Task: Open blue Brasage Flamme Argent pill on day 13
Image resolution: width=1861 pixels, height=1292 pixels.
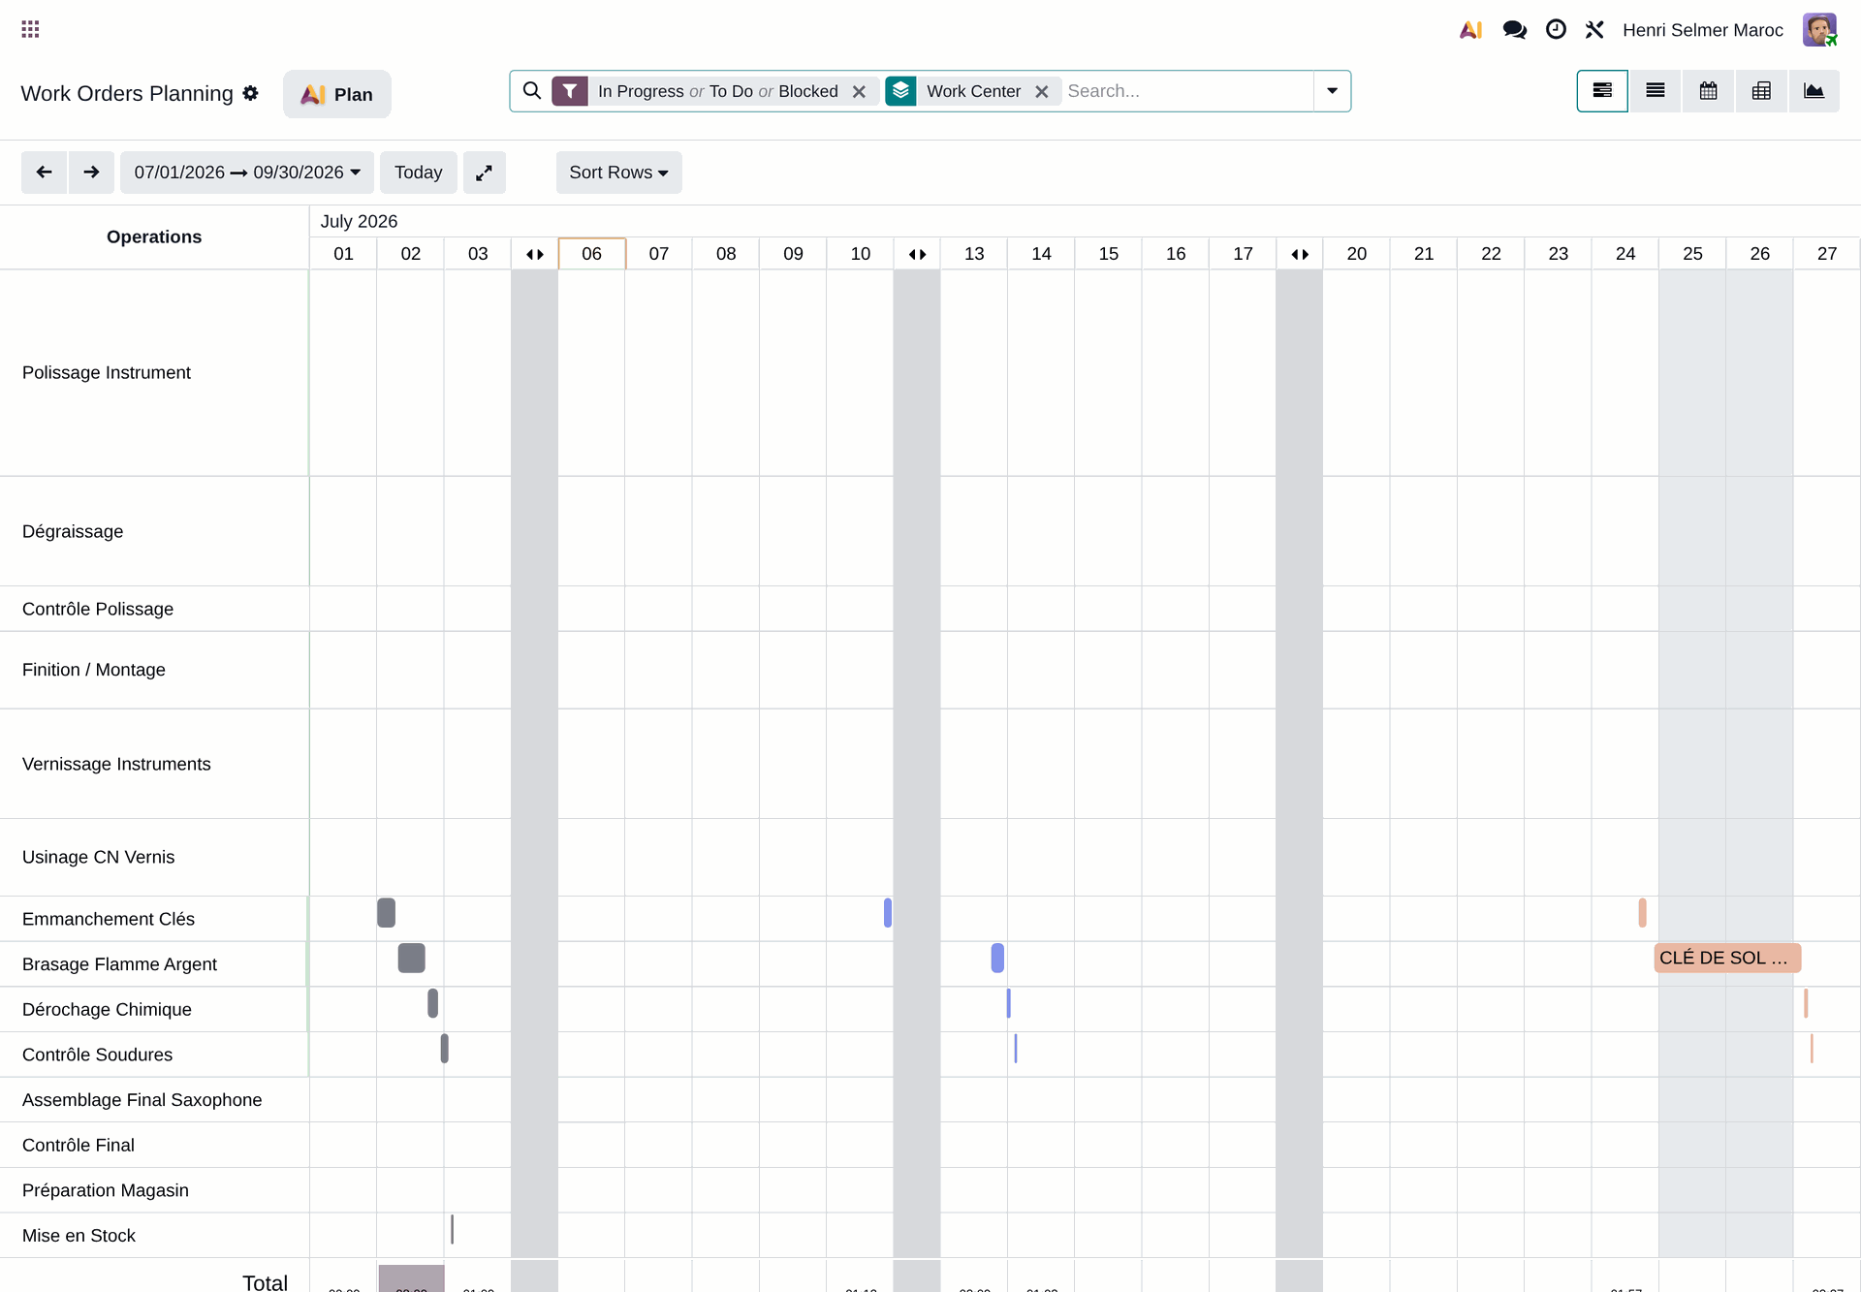Action: (x=997, y=958)
